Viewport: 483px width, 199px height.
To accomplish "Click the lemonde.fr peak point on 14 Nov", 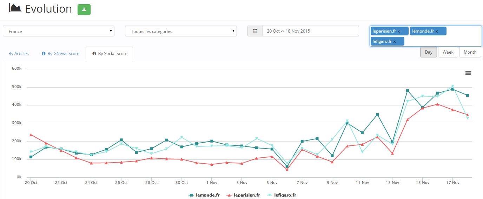I will 408,90.
